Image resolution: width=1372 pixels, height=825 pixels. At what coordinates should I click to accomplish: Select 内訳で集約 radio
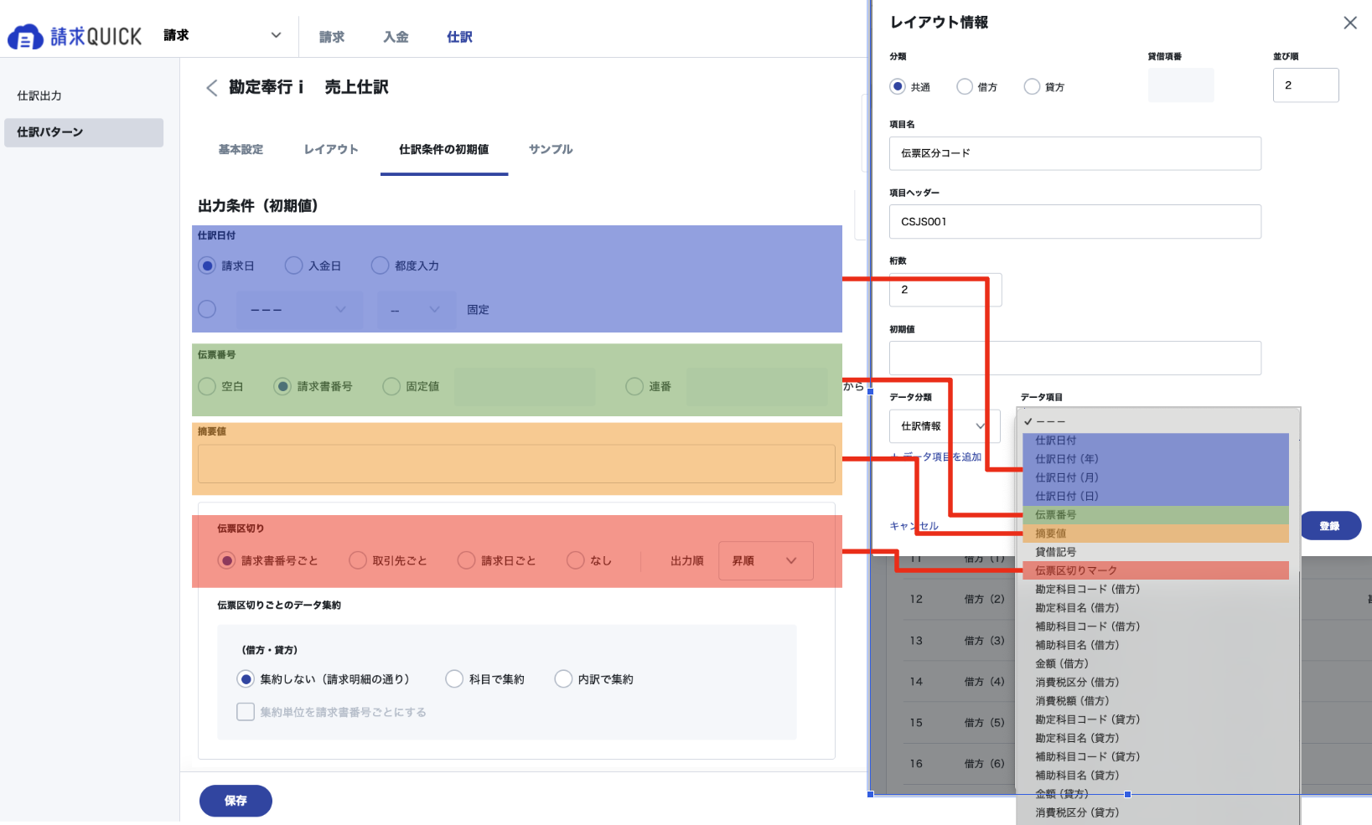(x=563, y=679)
